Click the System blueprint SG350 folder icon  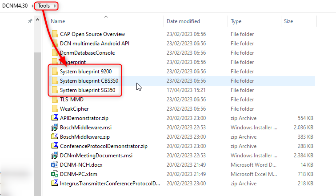pos(55,90)
